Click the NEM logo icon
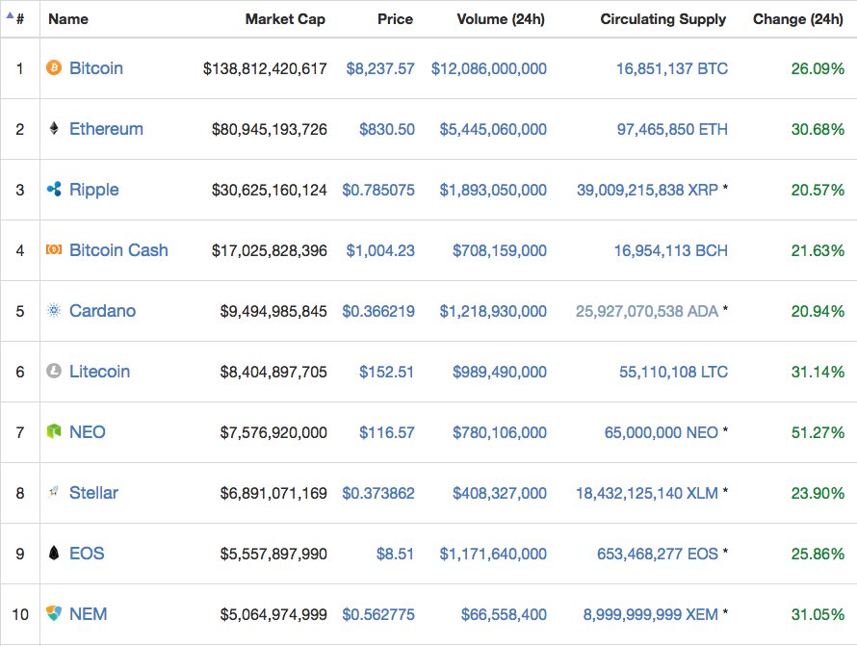 [x=54, y=613]
